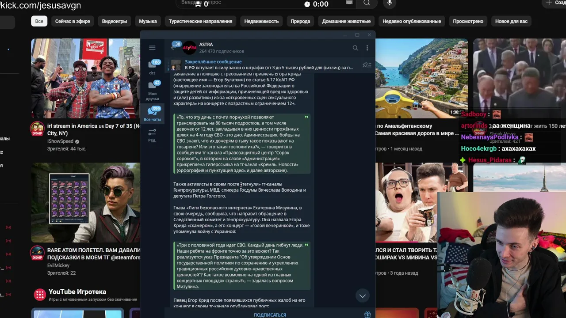Open IShowSpeed channel name link
Screen dimensions: 566x318
(61, 141)
